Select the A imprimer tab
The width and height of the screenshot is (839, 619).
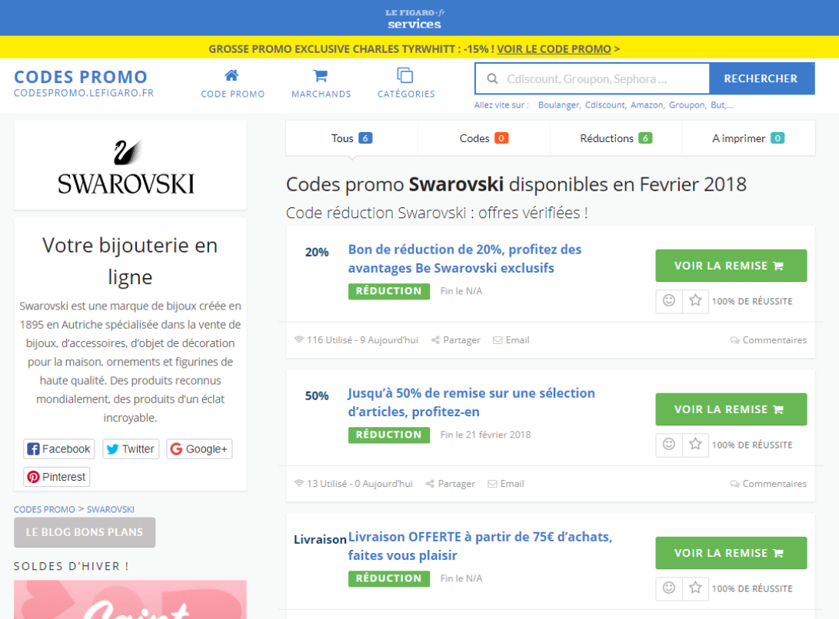coord(748,138)
